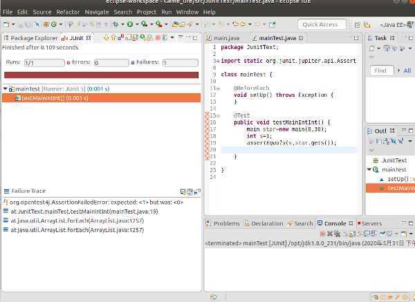Switch to the Package Explorer tab
The height and width of the screenshot is (302, 415).
33,37
